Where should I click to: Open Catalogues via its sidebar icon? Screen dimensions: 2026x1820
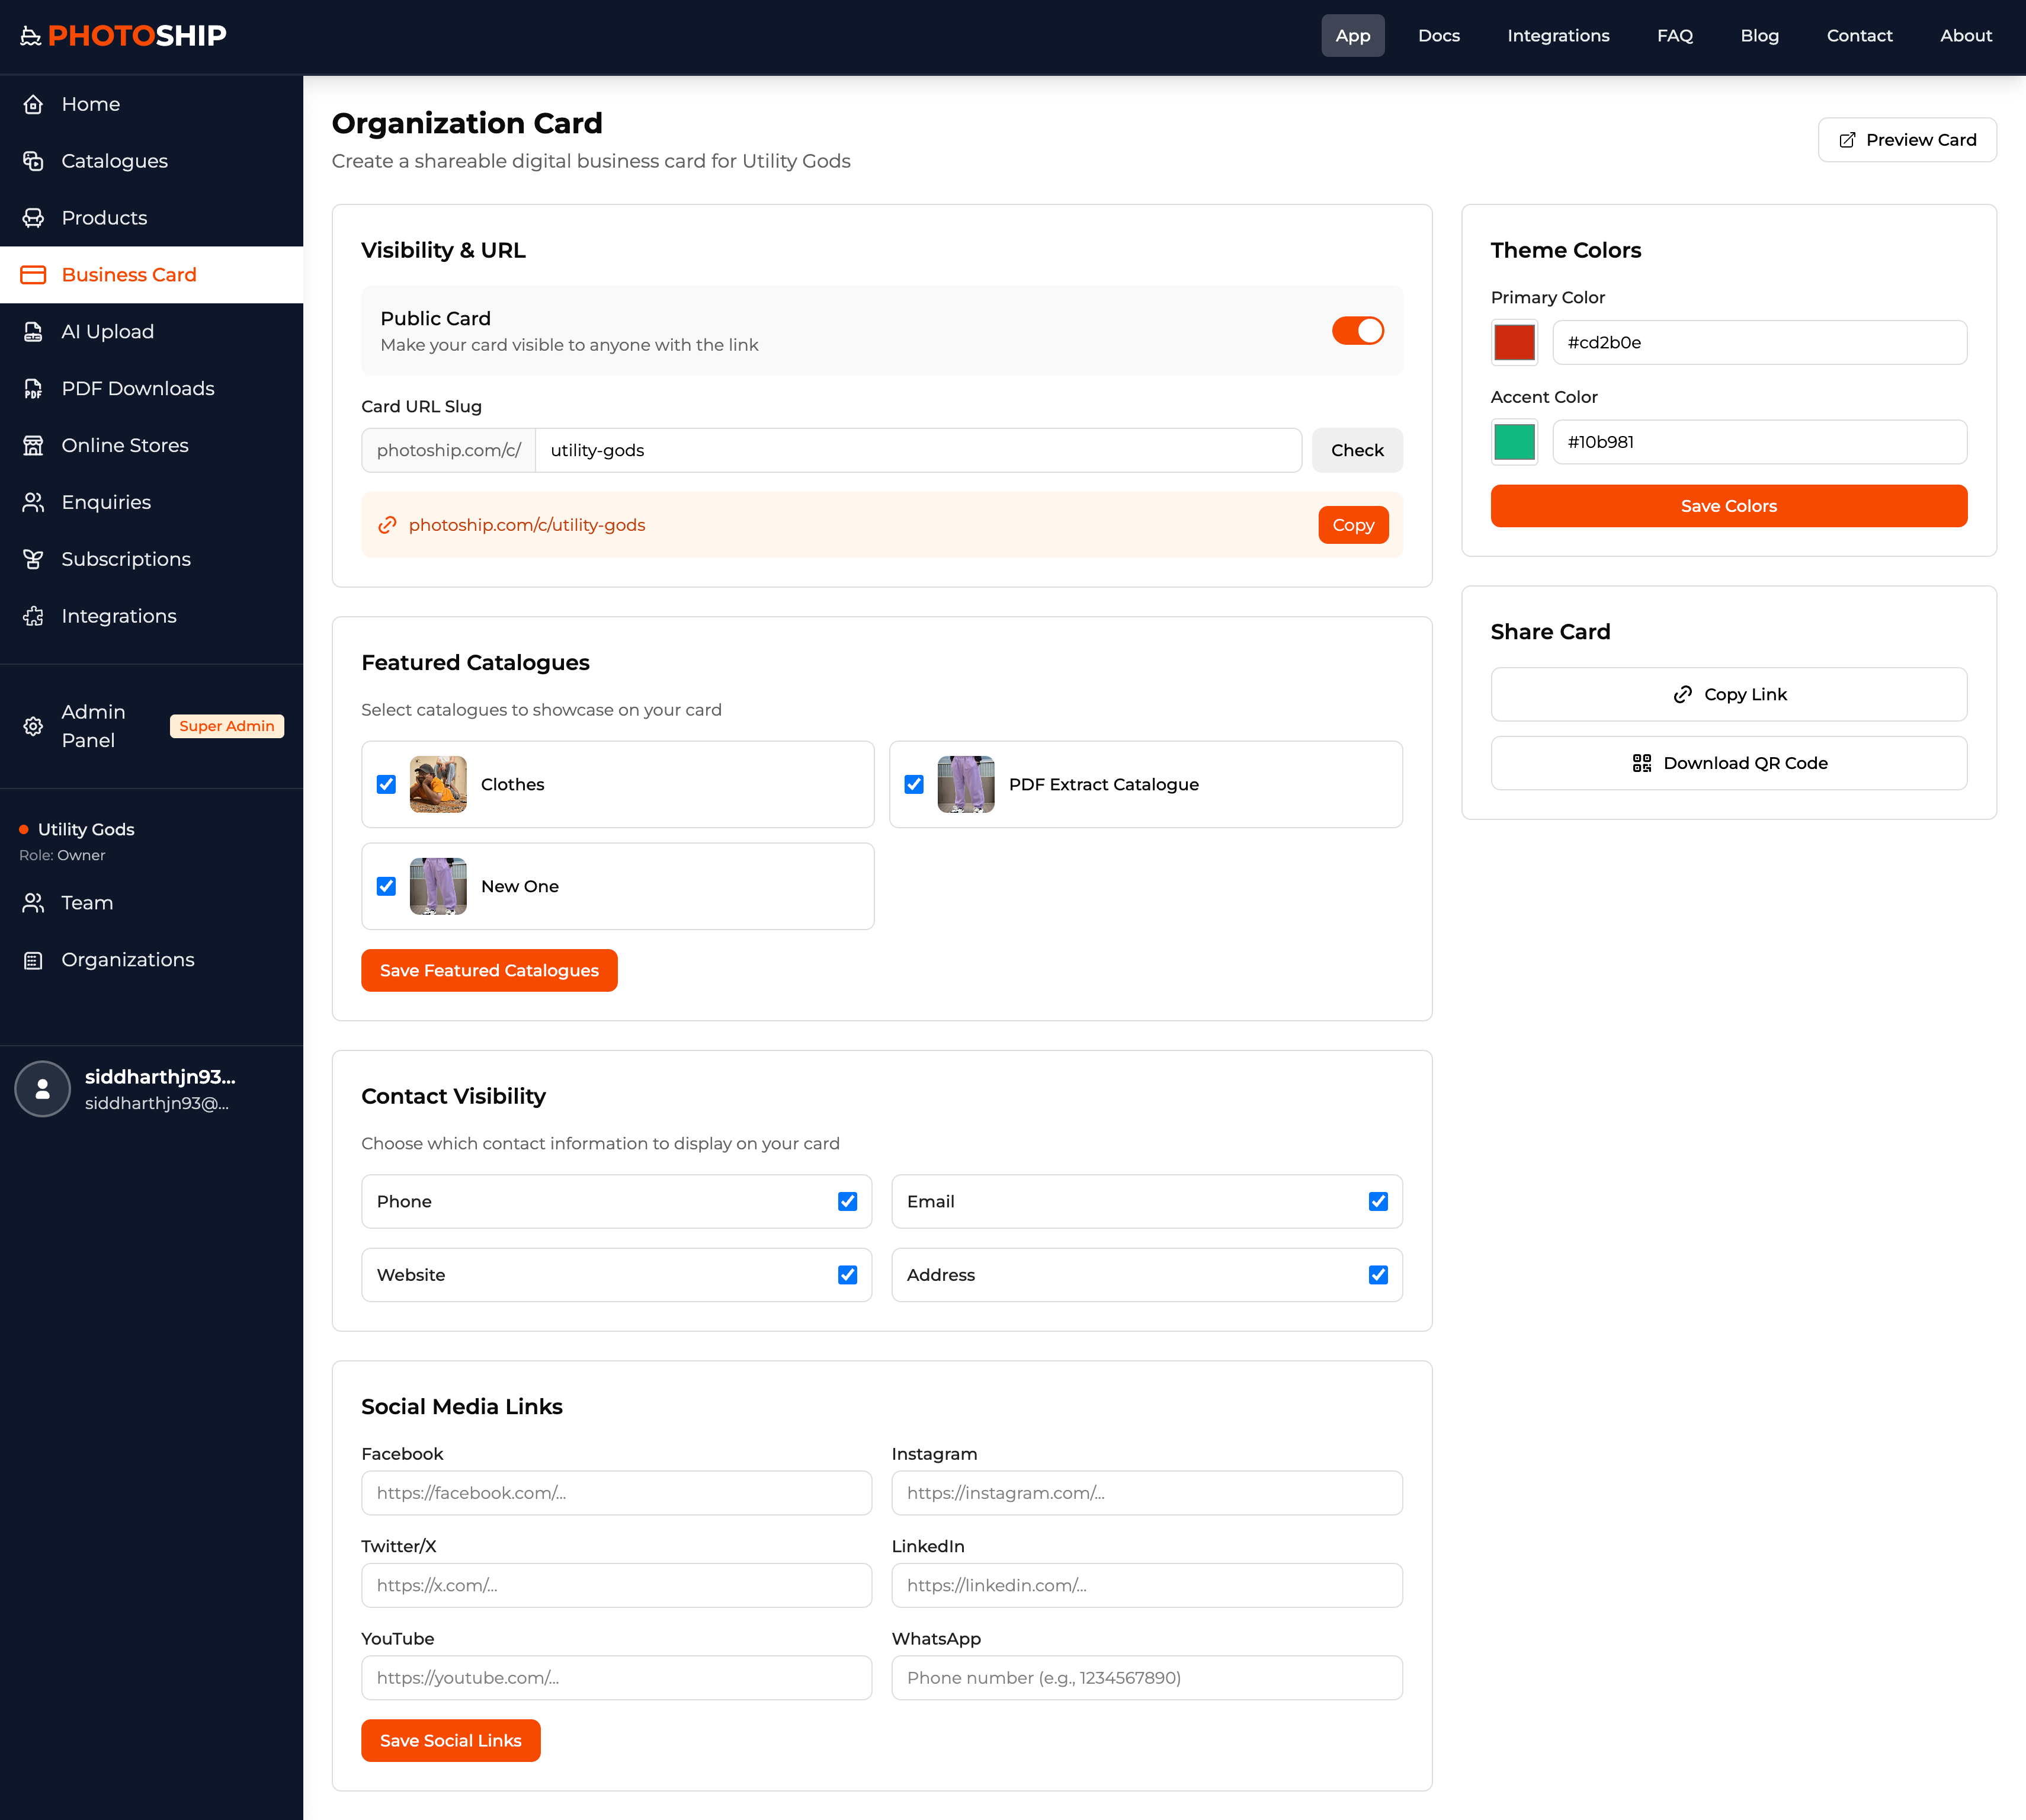(x=33, y=161)
